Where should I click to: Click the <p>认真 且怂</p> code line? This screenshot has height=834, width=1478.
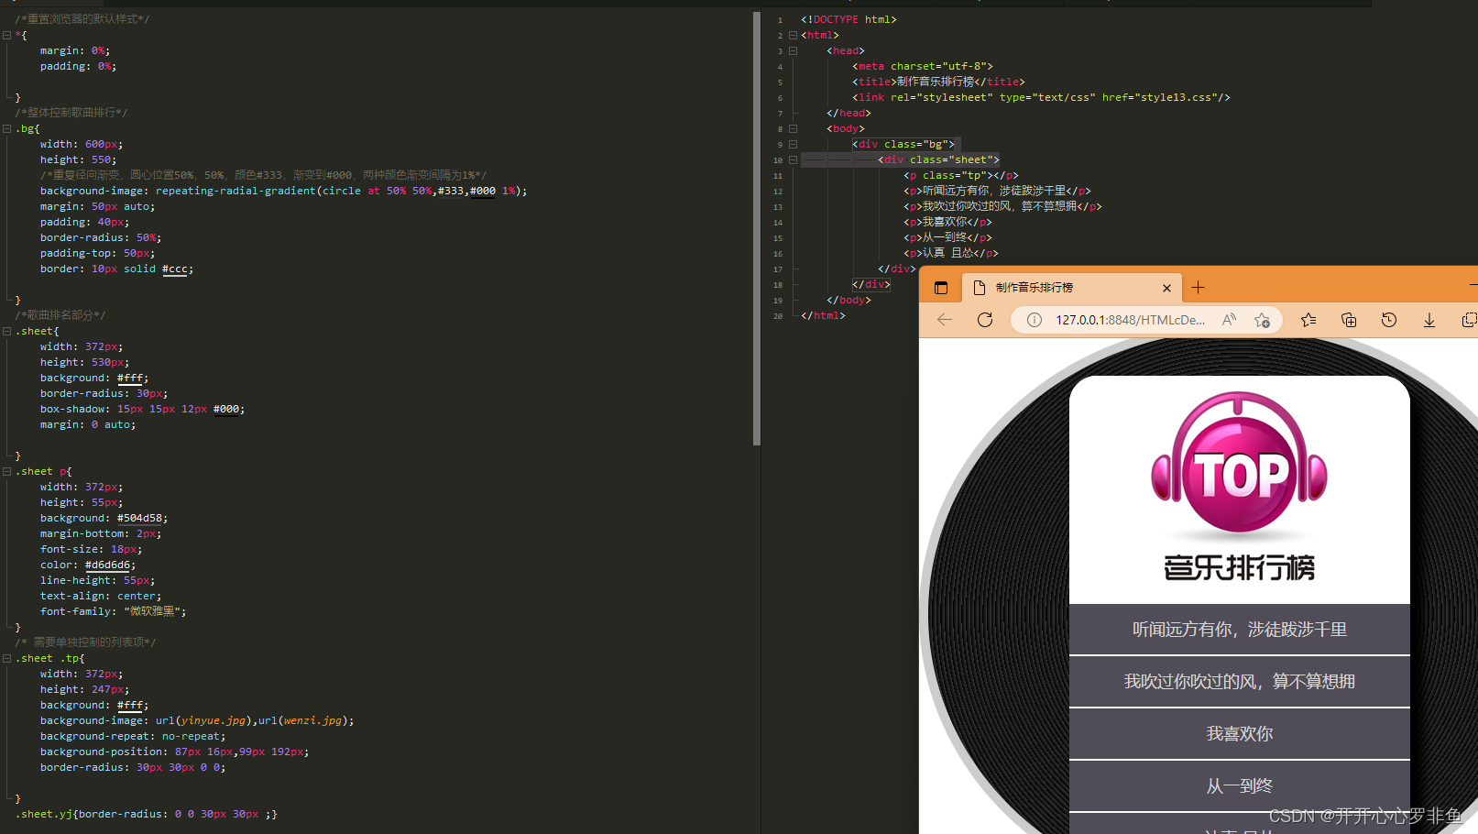[951, 254]
